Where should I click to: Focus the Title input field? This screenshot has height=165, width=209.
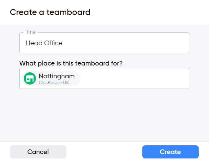coord(104,43)
